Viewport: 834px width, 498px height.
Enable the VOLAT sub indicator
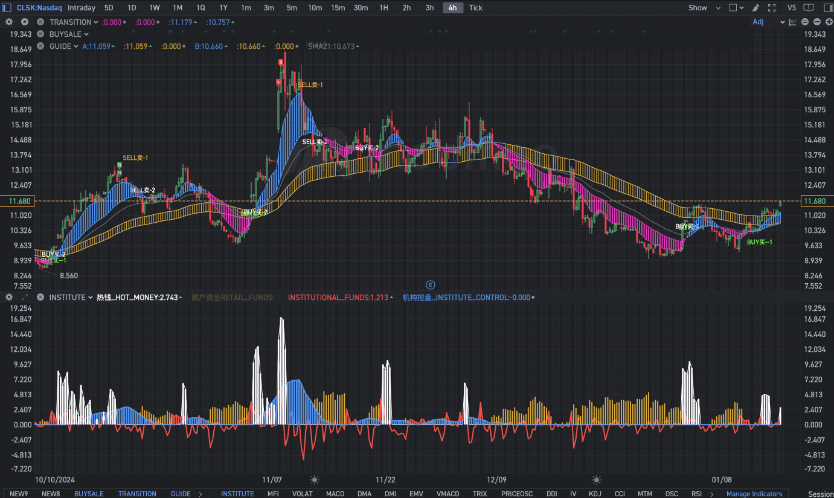pos(303,494)
